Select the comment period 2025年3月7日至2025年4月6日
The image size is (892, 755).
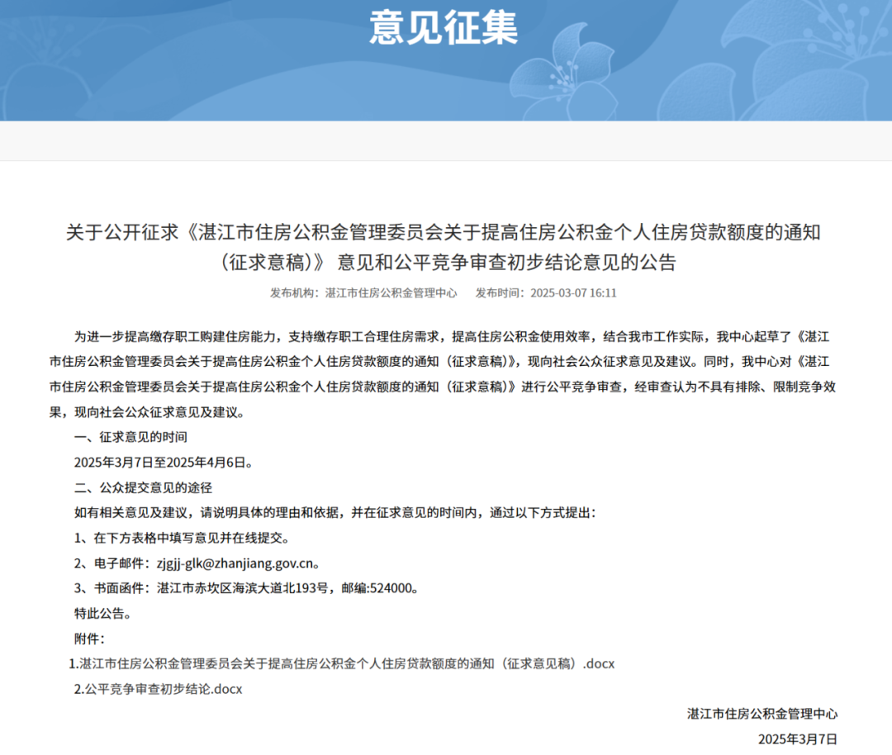(x=162, y=462)
